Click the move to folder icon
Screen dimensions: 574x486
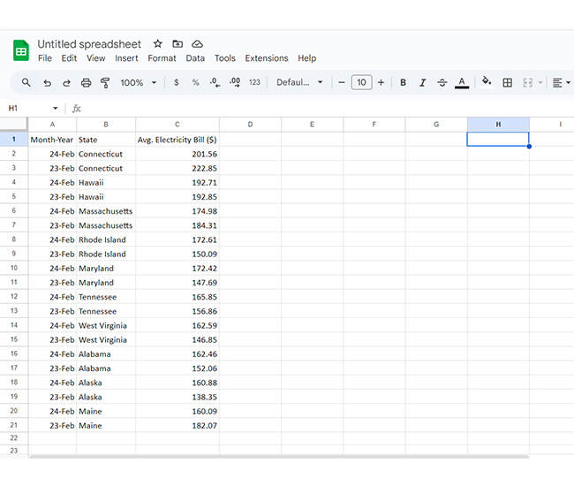point(177,44)
